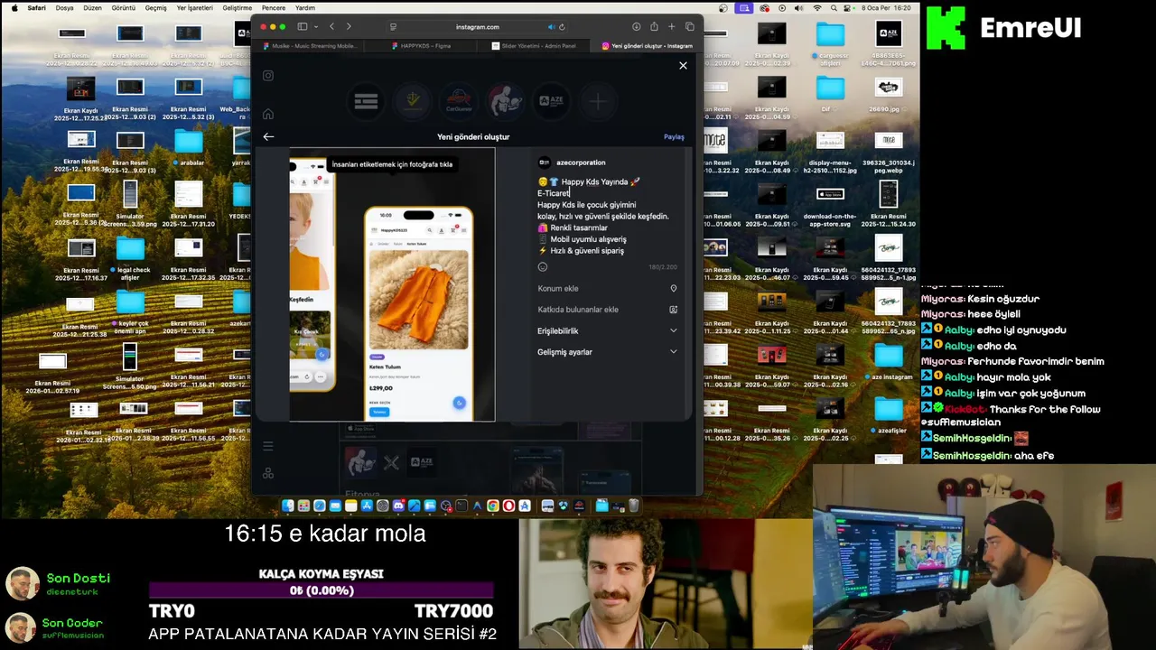
Task: Click Paylaş to share the post
Action: [674, 137]
